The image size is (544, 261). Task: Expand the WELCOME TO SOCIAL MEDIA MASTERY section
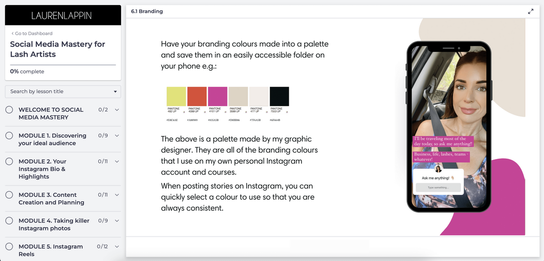click(117, 110)
